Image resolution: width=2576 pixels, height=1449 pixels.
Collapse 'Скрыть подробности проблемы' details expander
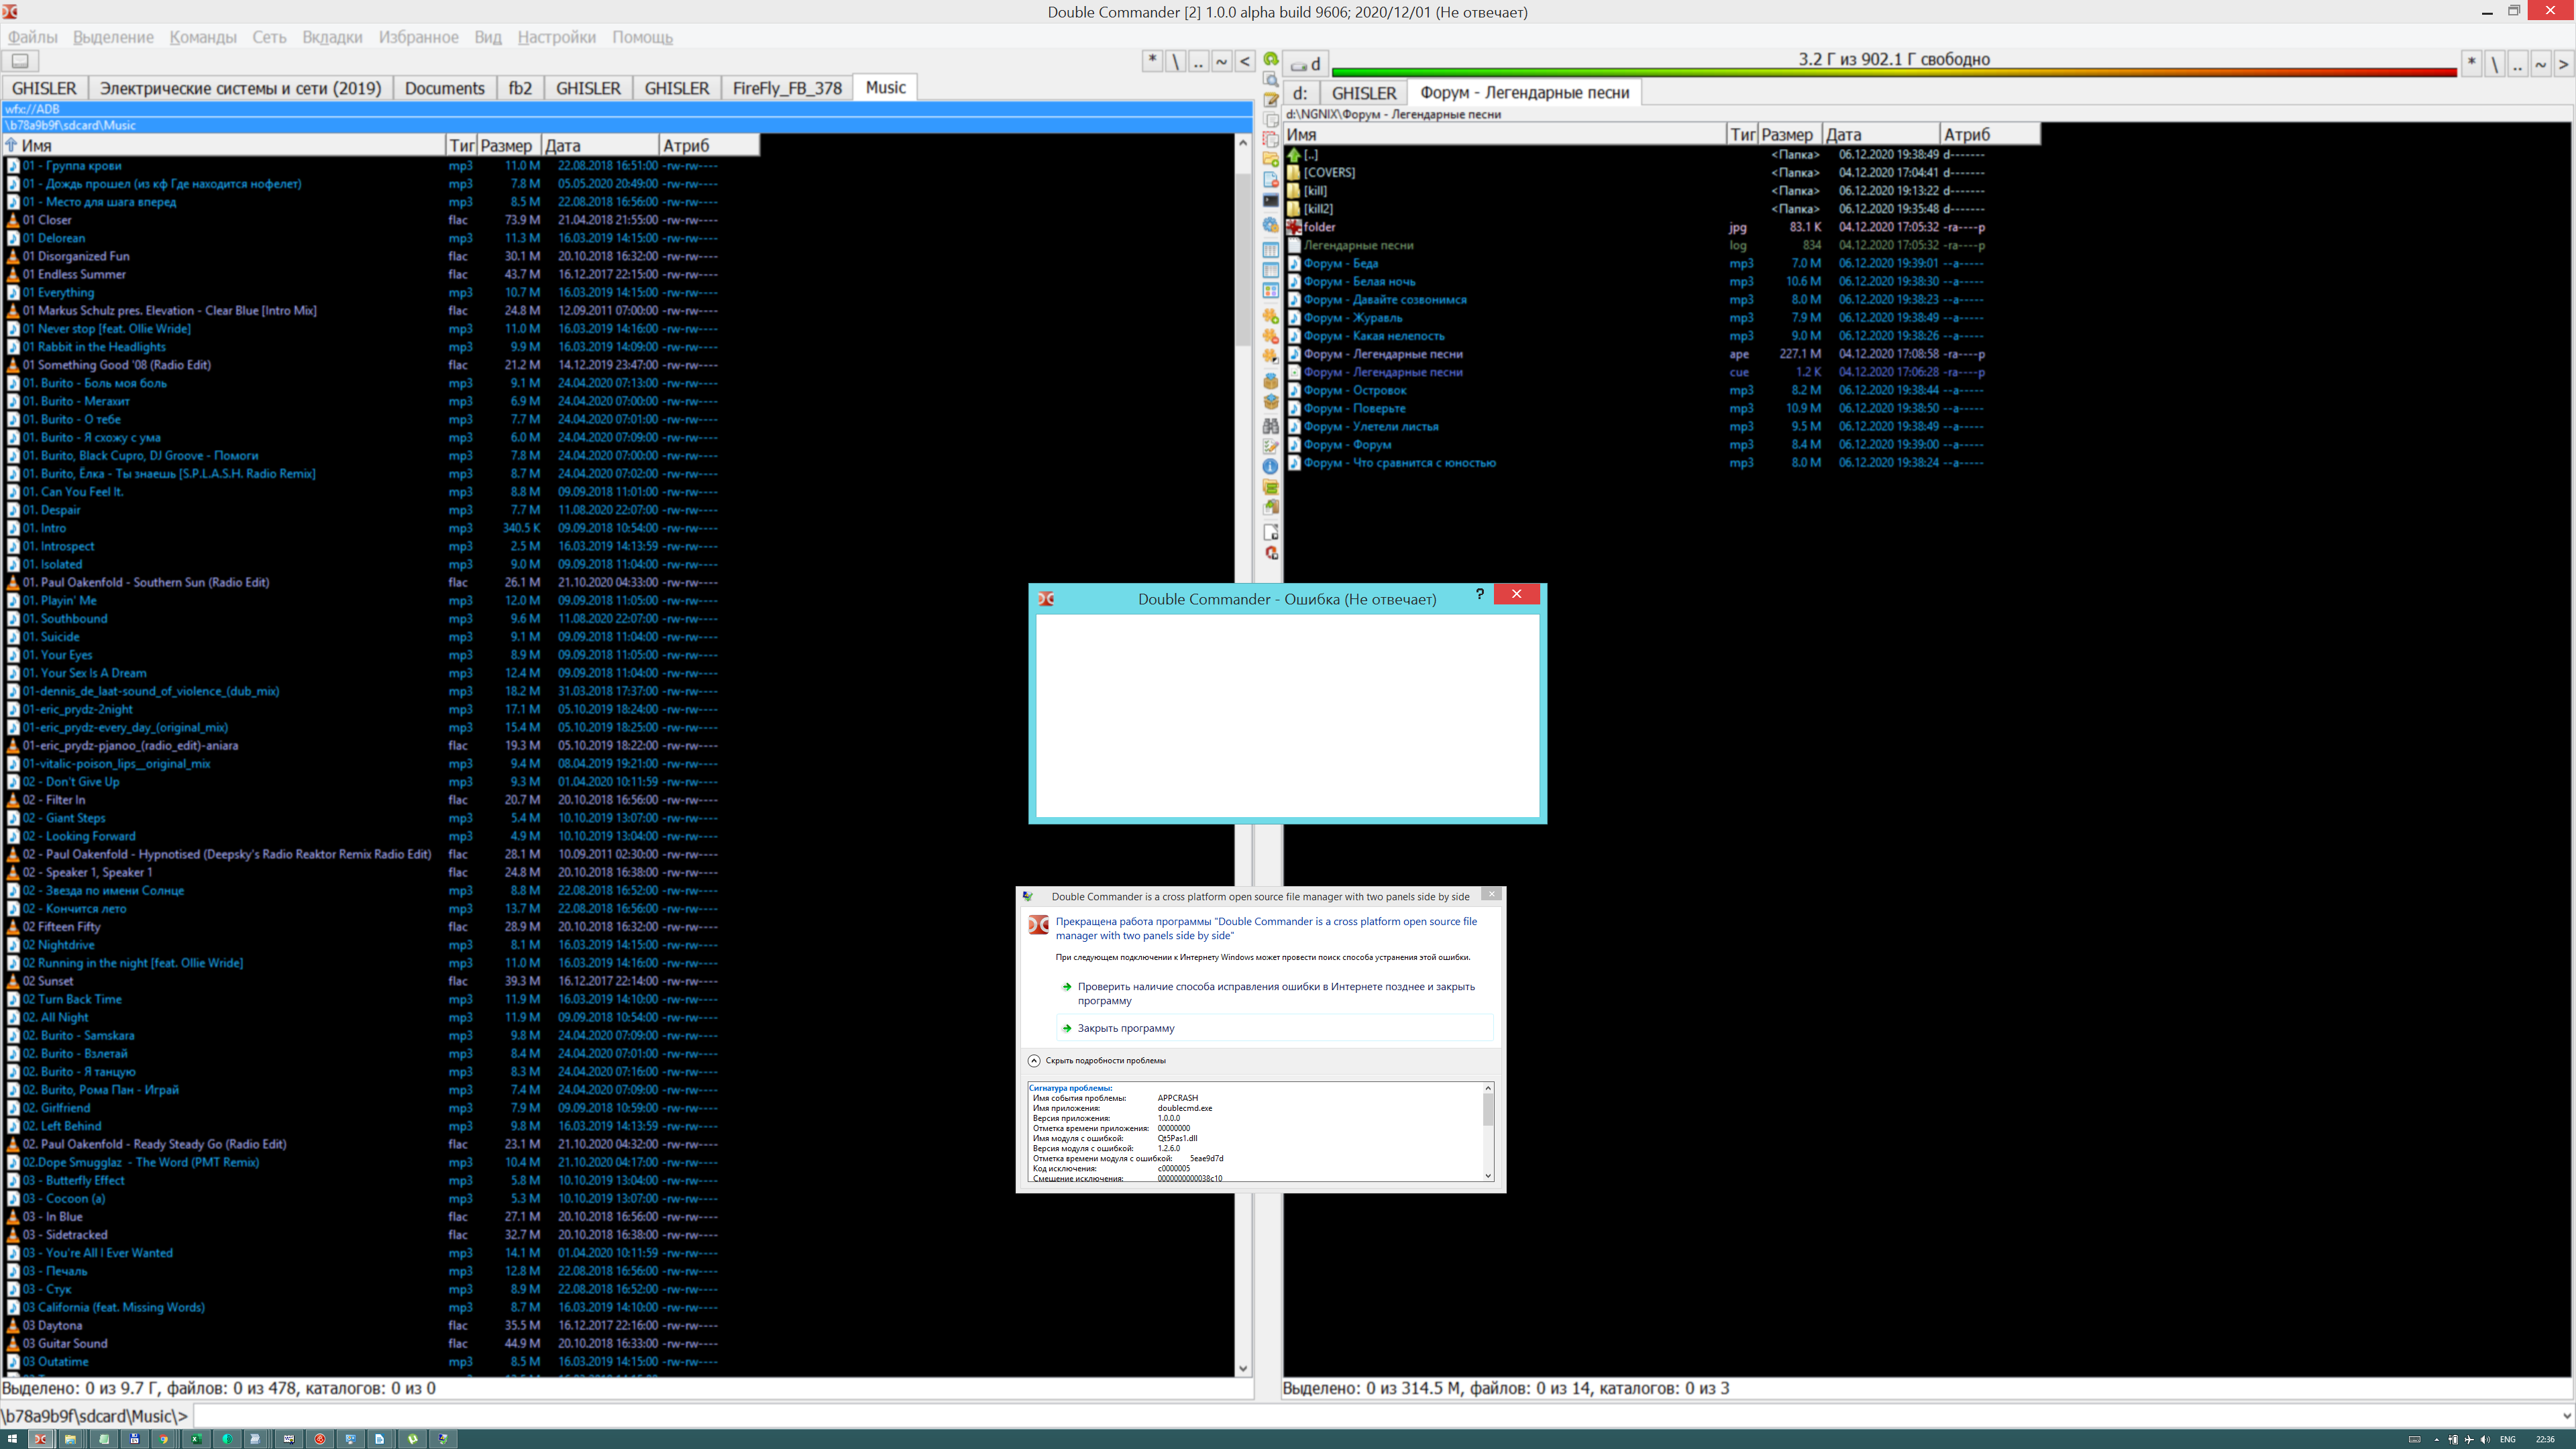(1034, 1060)
